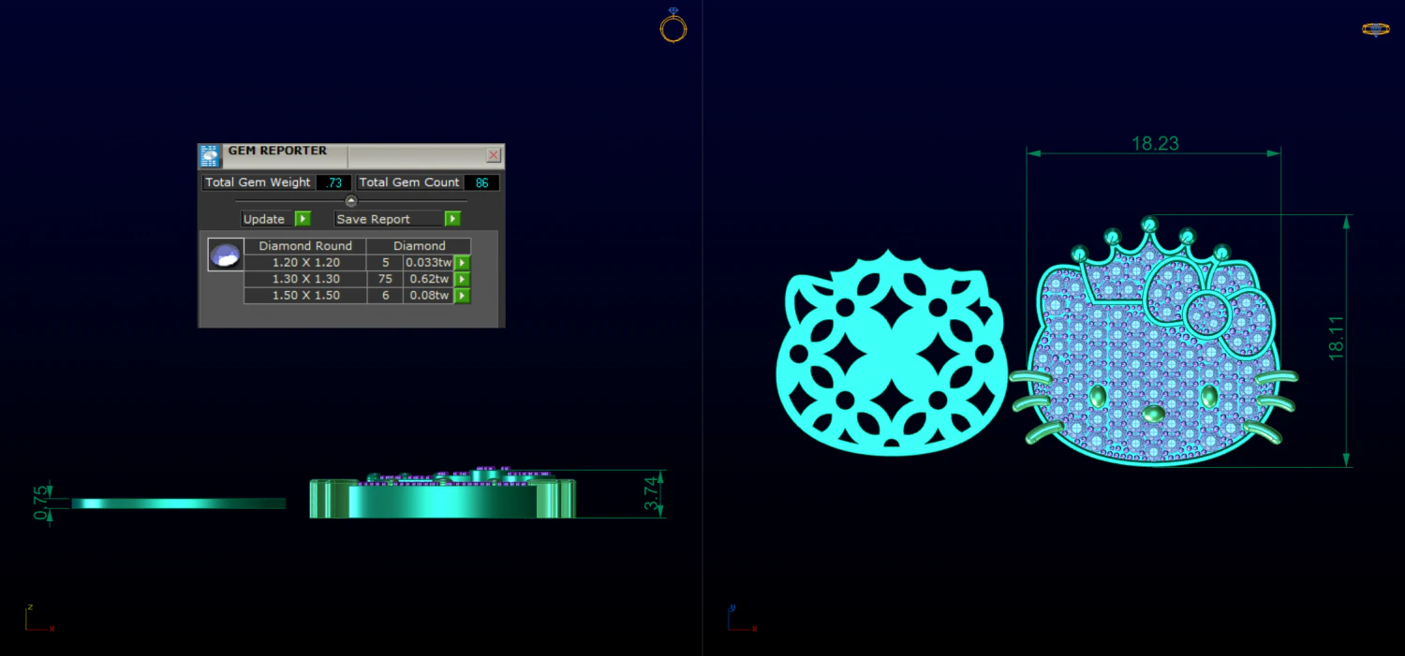Click the orange ring icon in top-right corner
Image resolution: width=1405 pixels, height=656 pixels.
pyautogui.click(x=1375, y=29)
